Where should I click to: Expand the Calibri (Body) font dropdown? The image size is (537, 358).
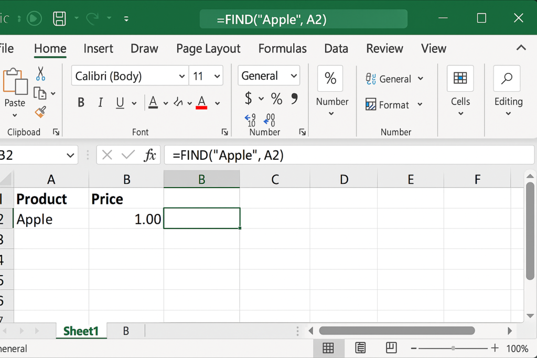click(182, 77)
